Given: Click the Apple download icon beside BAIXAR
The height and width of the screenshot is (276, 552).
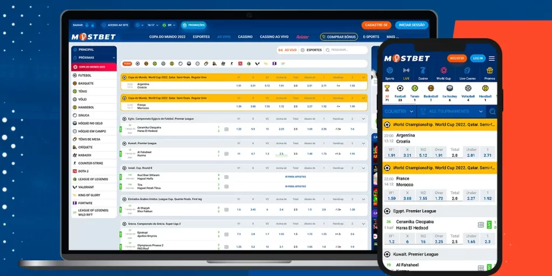Looking at the screenshot, I should (93, 25).
